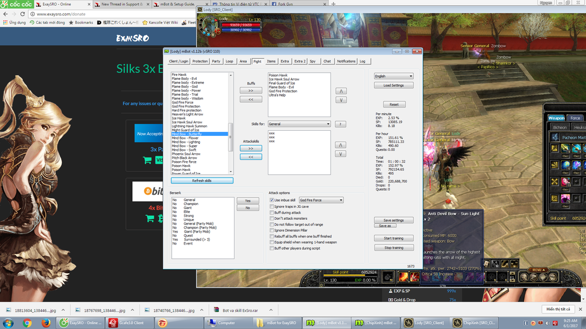Click the Refresh skills button
Image resolution: width=586 pixels, height=329 pixels.
[x=202, y=180]
